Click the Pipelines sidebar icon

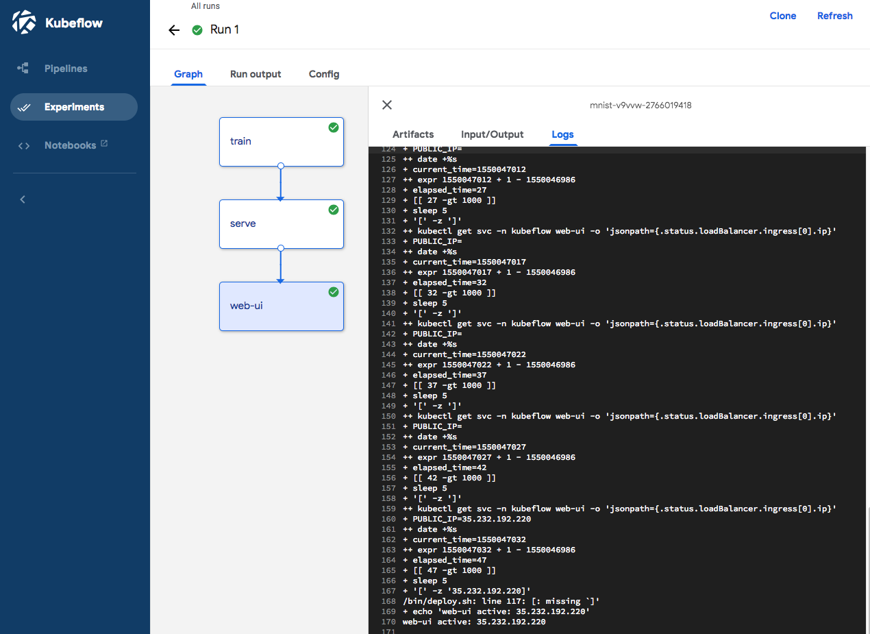(23, 69)
